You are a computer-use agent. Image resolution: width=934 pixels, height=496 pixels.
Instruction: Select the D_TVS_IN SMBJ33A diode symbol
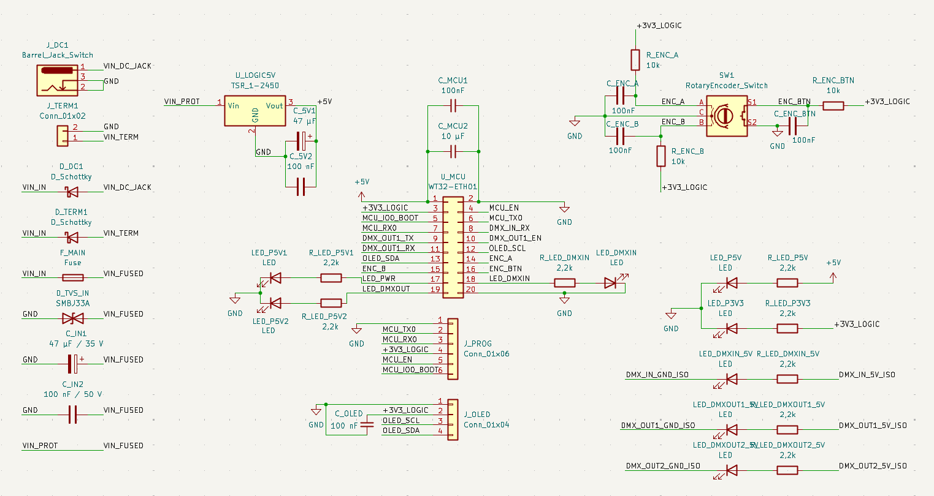pyautogui.click(x=73, y=318)
